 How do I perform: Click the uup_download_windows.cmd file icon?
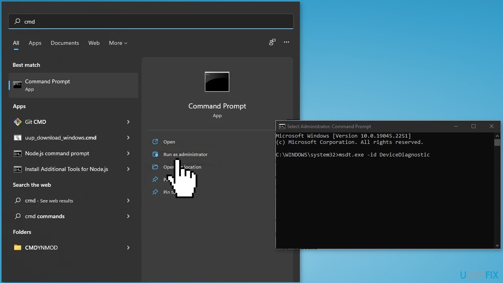[x=18, y=138]
